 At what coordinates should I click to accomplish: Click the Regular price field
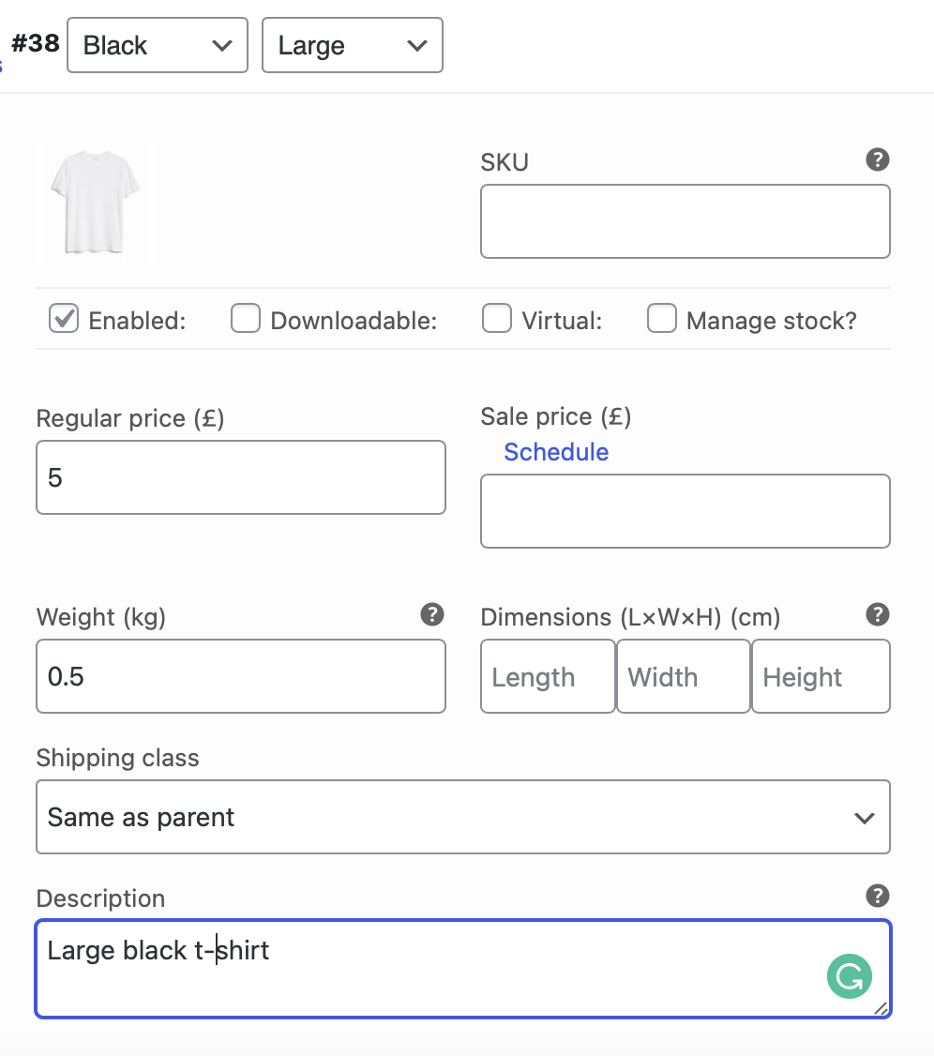click(241, 477)
